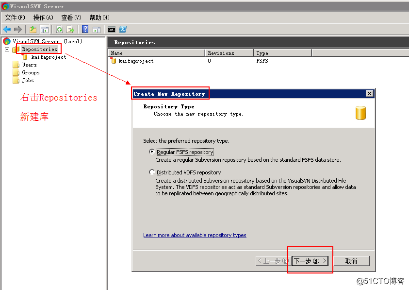
Task: Click the VisualSVN Server title bar logo
Action: (x=5, y=6)
